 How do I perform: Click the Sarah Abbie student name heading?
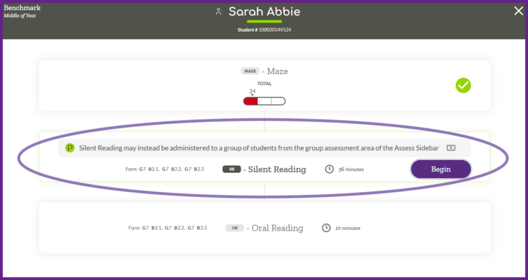tap(264, 12)
